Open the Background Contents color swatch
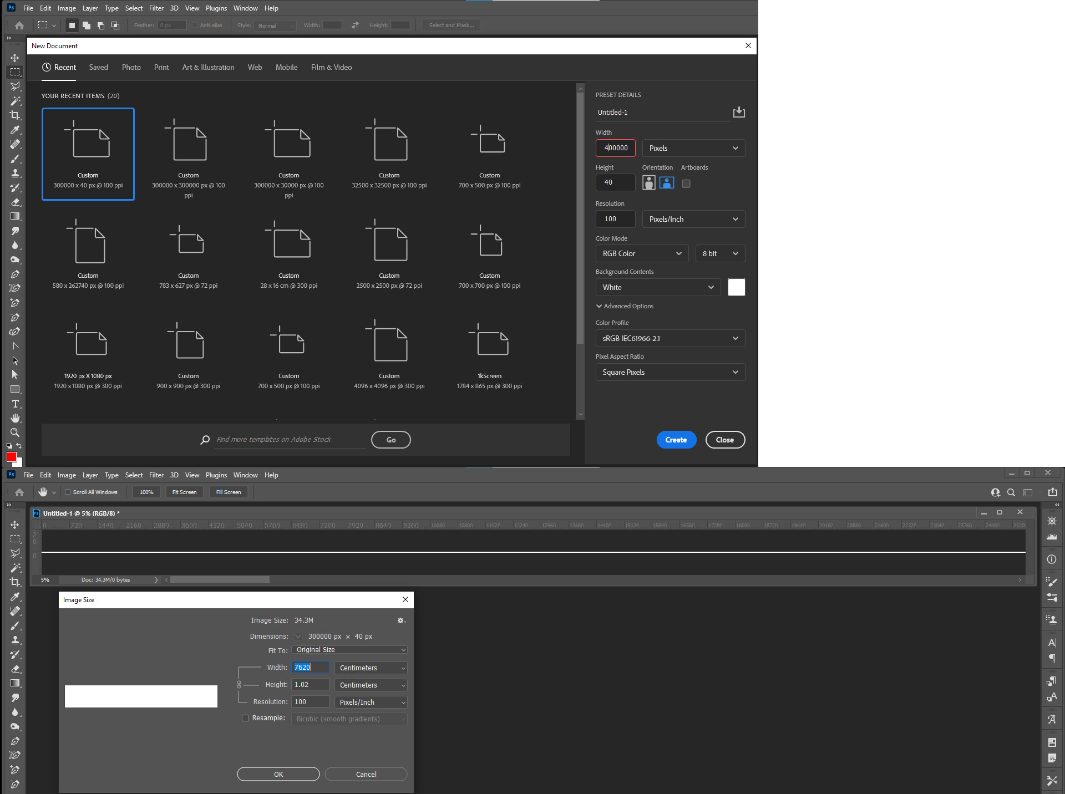 coord(736,287)
